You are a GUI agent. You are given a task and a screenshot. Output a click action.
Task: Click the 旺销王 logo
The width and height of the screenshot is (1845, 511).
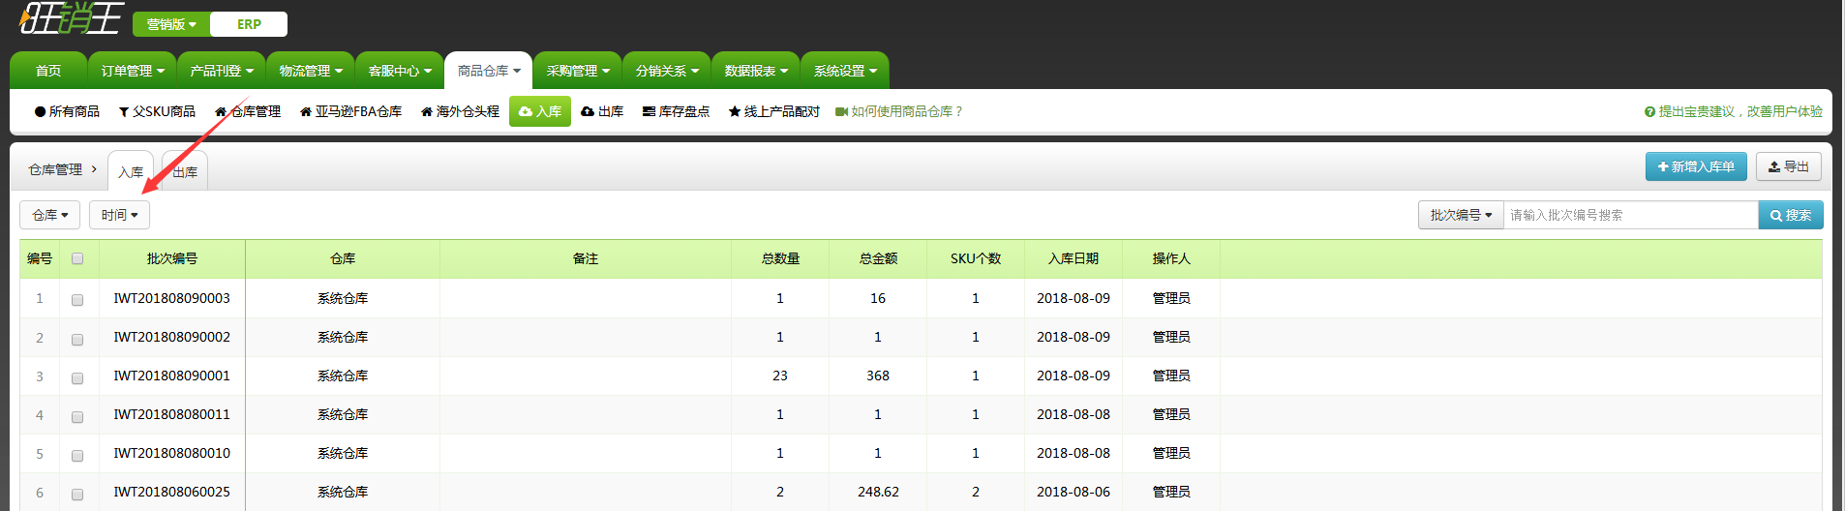(71, 17)
